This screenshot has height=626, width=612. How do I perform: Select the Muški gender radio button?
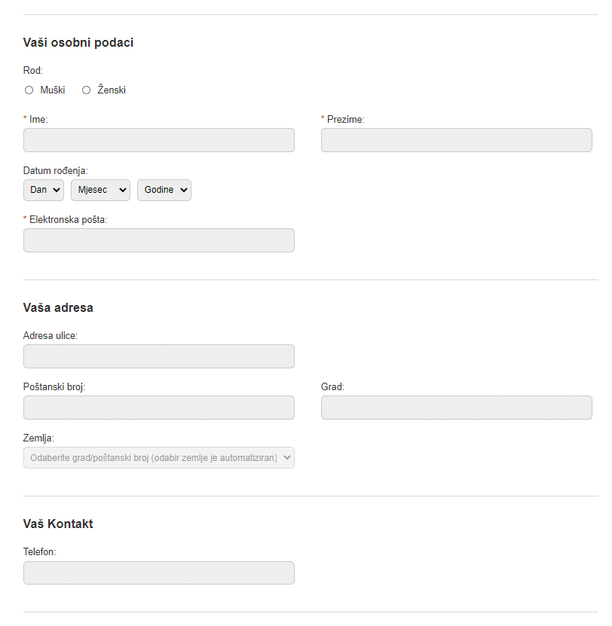(x=29, y=90)
